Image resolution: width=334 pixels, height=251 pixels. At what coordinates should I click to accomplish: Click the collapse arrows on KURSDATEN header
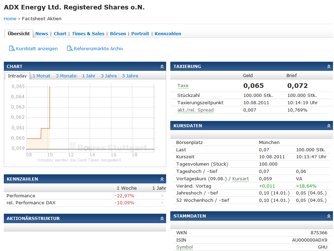click(x=328, y=125)
